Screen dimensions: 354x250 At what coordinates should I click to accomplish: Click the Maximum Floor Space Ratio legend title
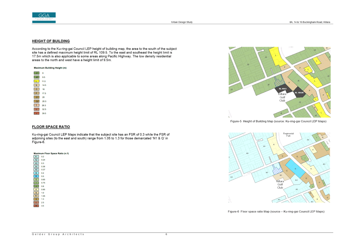click(51, 153)
